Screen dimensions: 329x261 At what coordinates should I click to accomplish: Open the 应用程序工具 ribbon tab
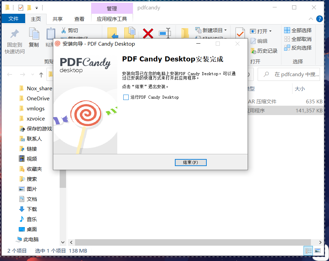112,19
